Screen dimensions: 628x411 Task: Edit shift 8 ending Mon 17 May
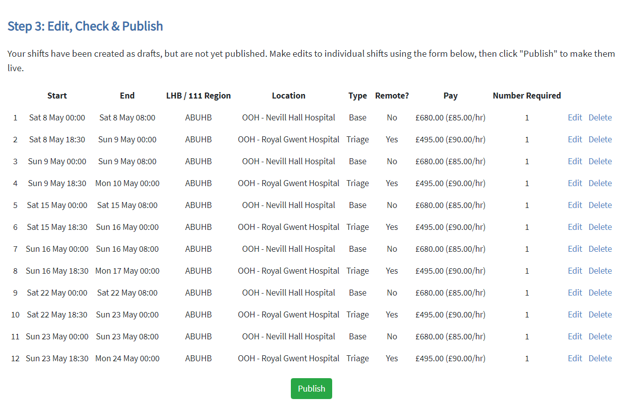(x=575, y=271)
